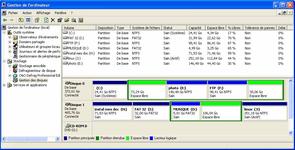Expand the Services et applications node
The image size is (295, 150).
coord(4,85)
